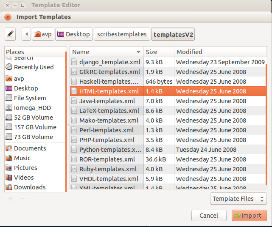Open Recently Used in Places

pos(35,67)
